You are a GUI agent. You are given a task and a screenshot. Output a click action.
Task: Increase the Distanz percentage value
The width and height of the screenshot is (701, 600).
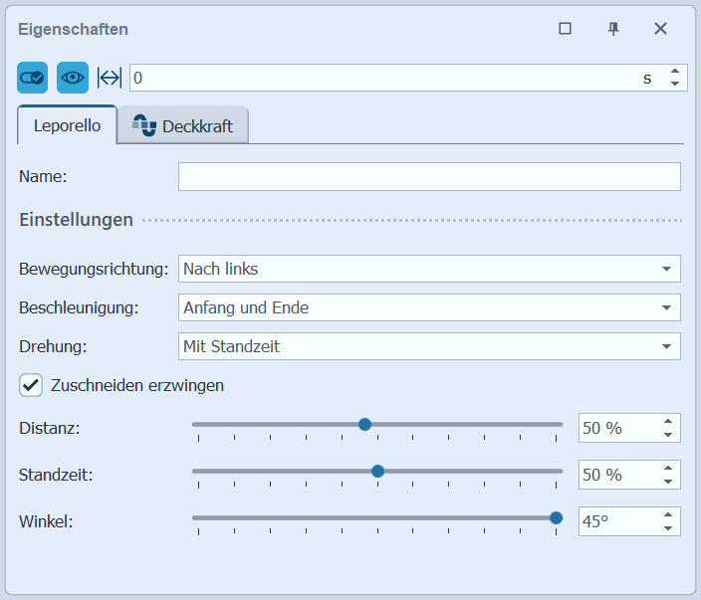pos(668,421)
